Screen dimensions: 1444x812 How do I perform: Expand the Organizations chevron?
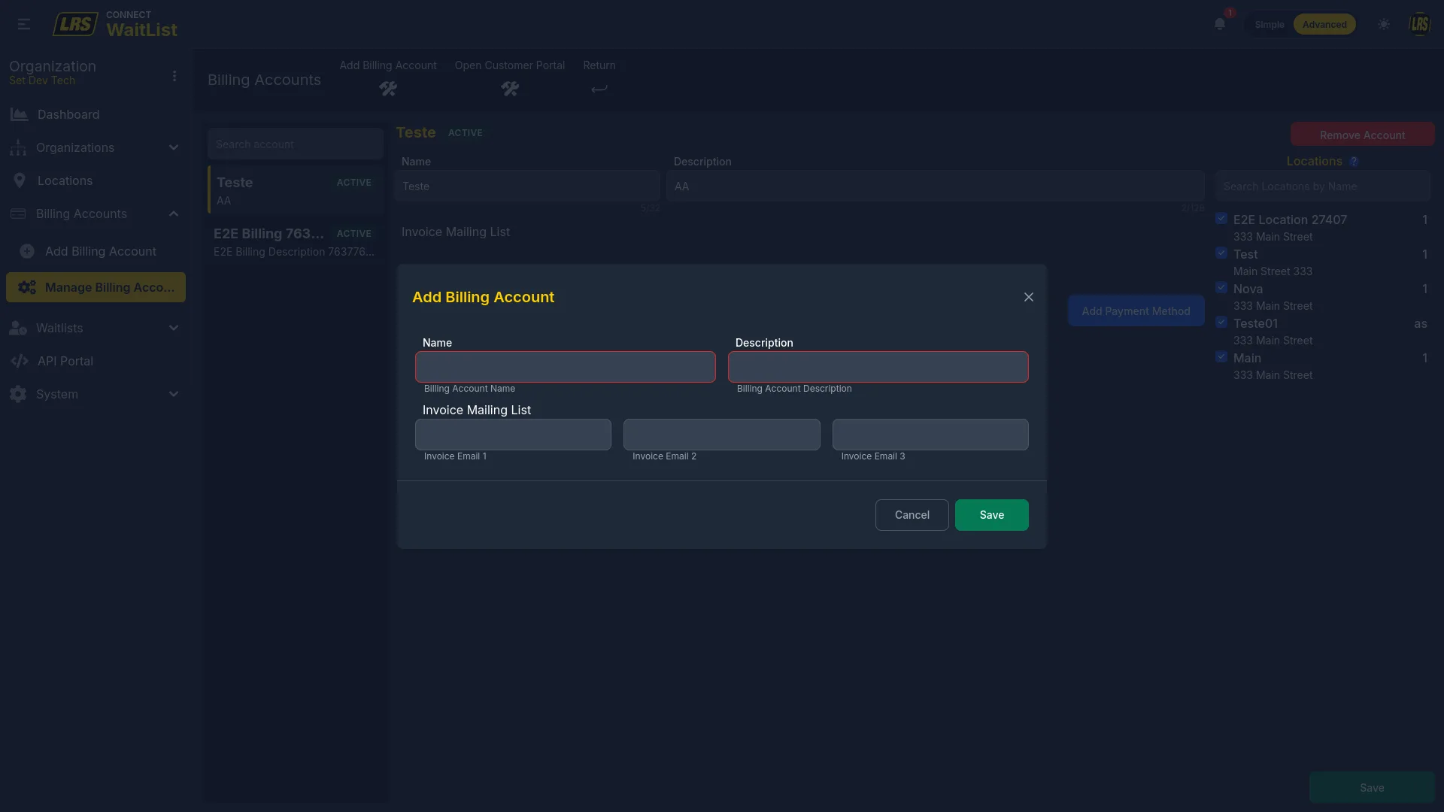[174, 147]
